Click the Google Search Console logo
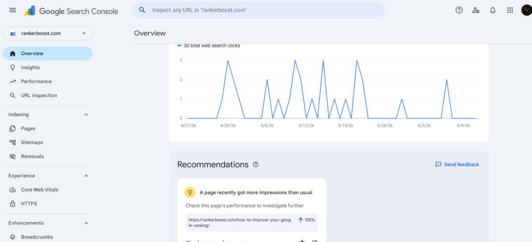 (x=71, y=11)
